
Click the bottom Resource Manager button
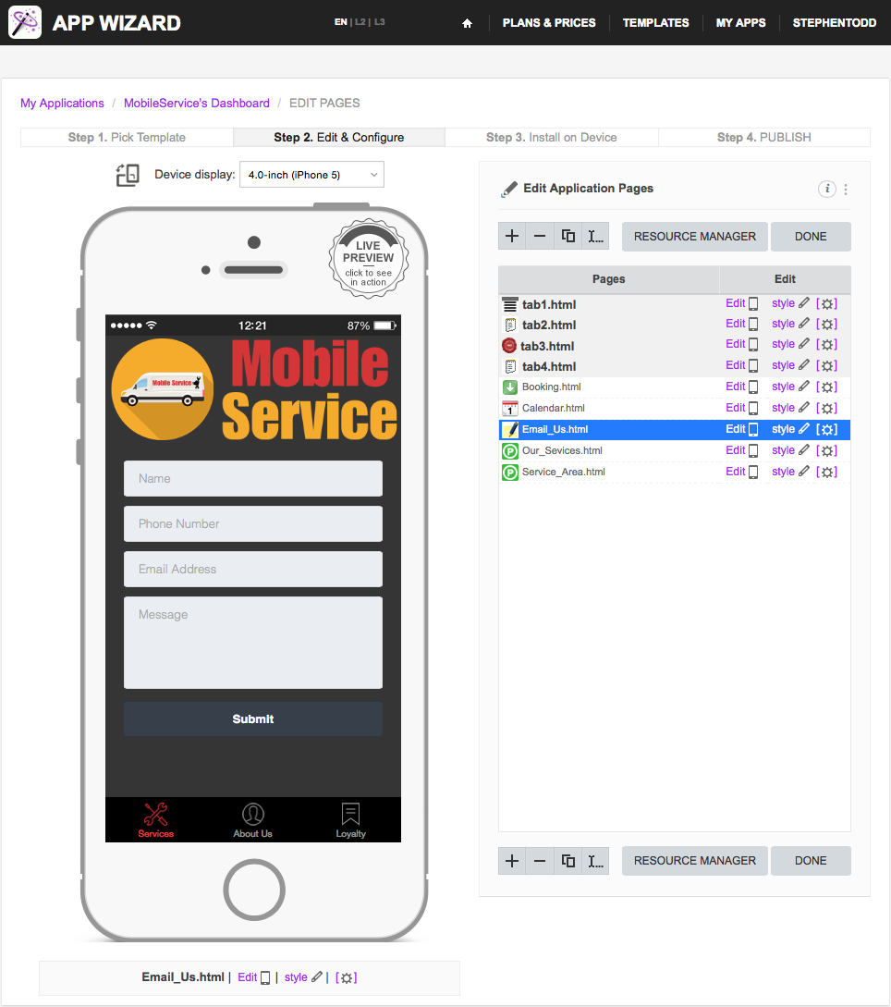click(x=694, y=861)
